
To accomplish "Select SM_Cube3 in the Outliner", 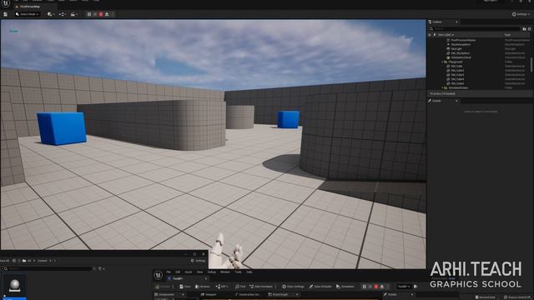I will (457, 75).
